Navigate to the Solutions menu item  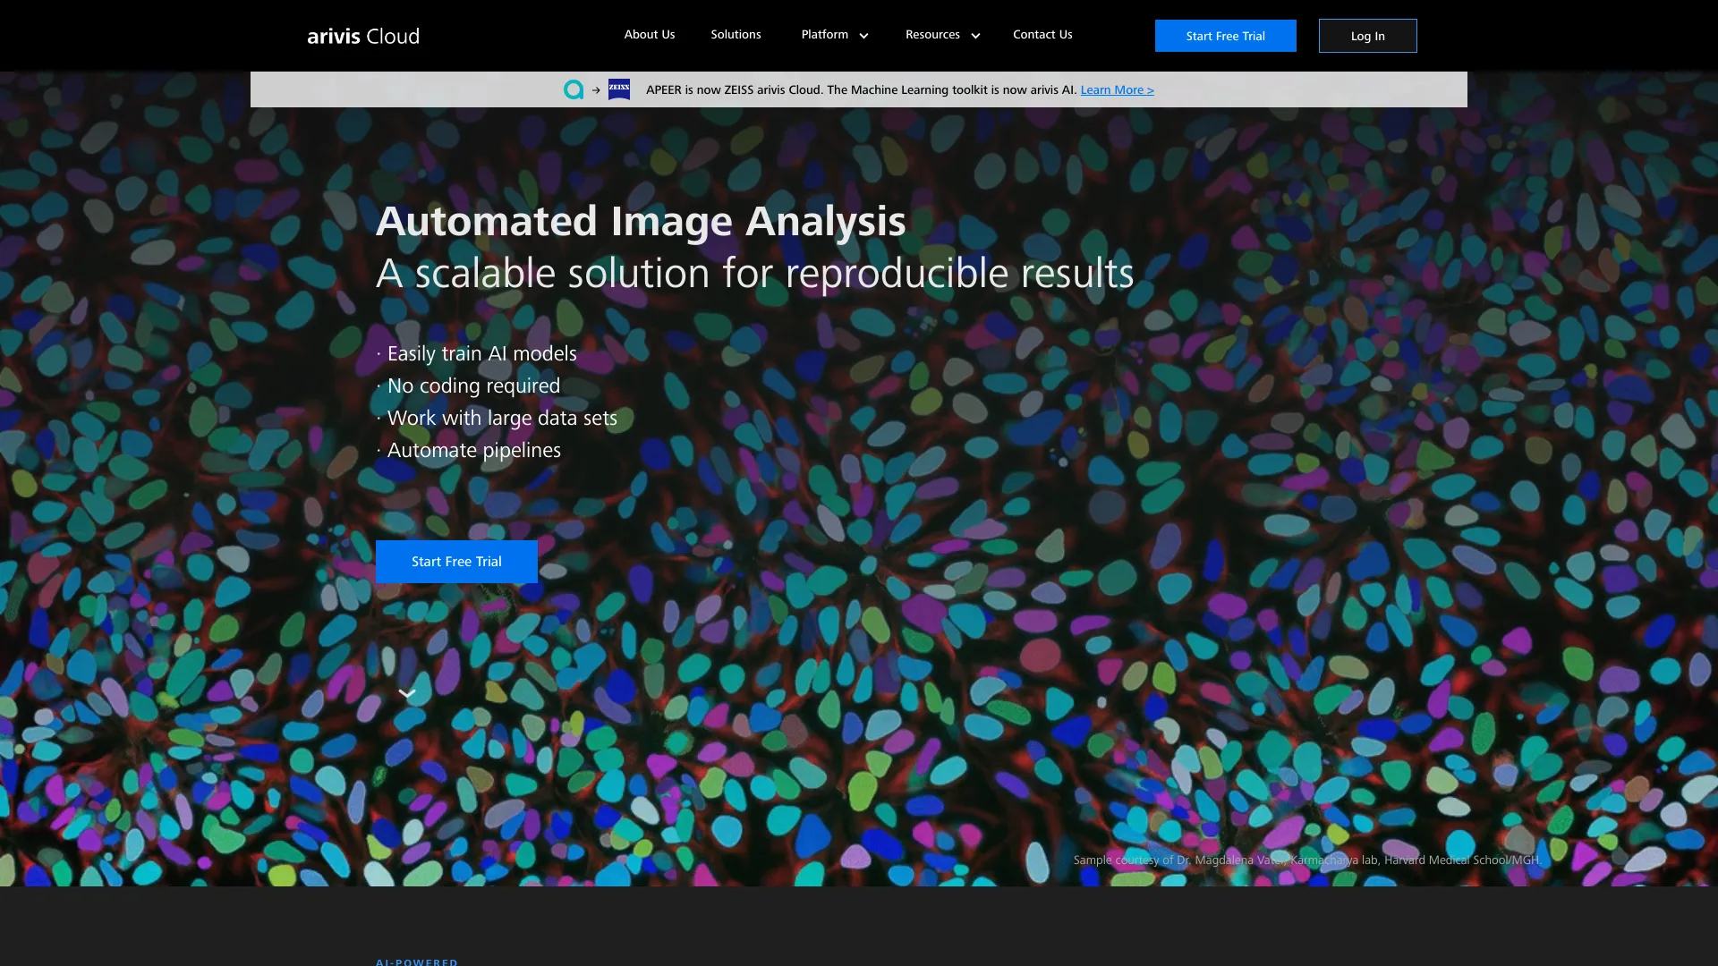coord(735,35)
